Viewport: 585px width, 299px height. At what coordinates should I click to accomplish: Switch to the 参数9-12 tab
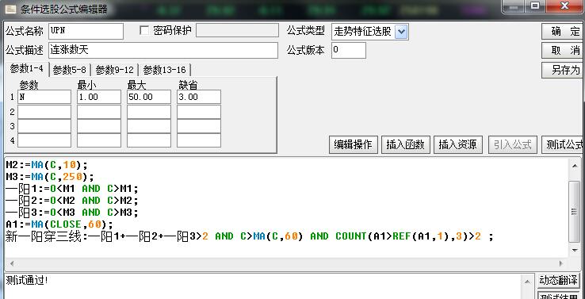114,70
